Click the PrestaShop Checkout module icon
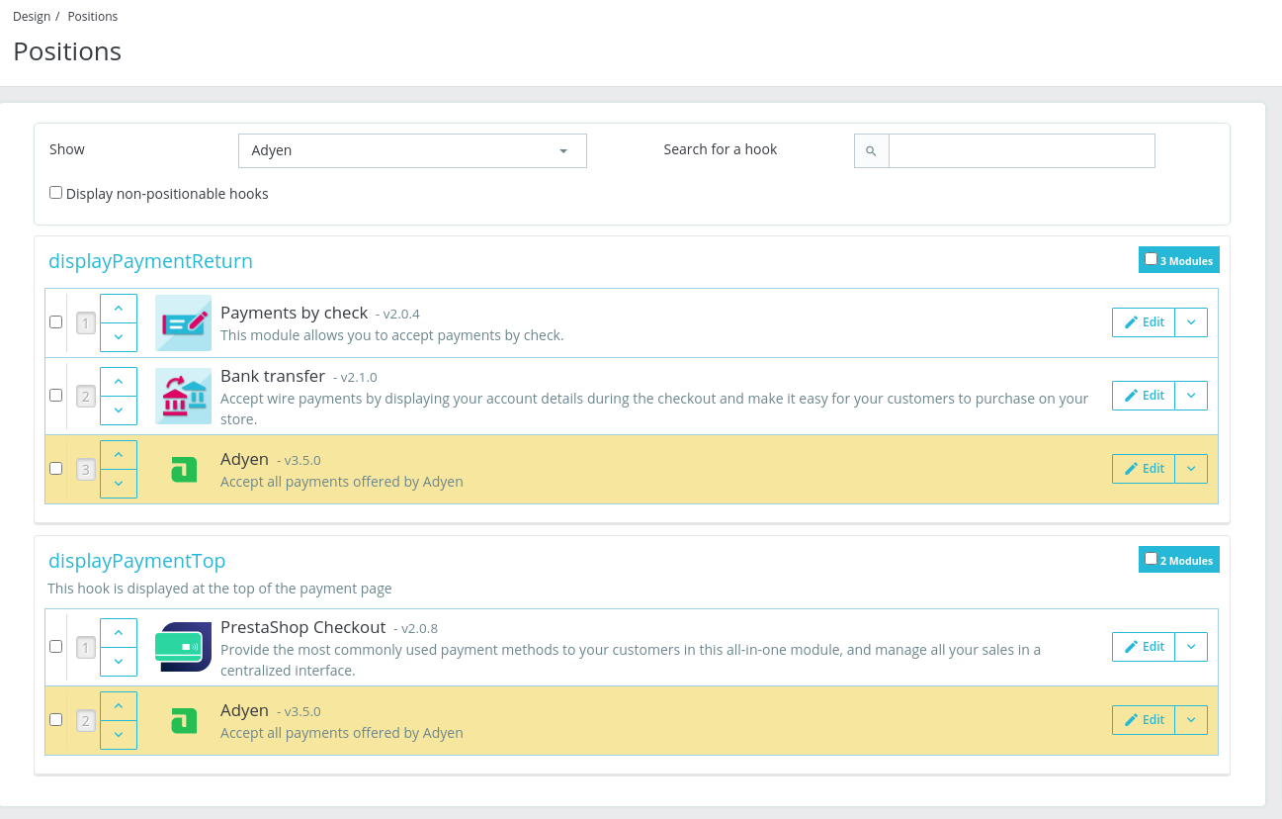This screenshot has width=1282, height=819. (183, 646)
